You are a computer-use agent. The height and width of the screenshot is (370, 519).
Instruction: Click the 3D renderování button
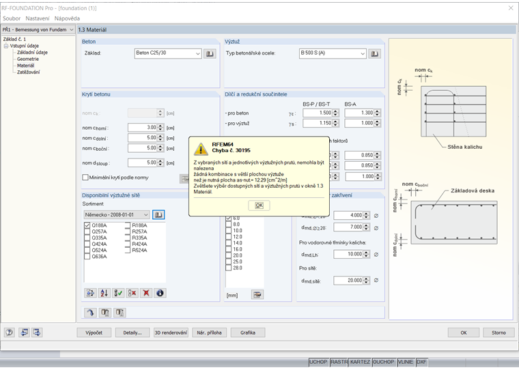[x=171, y=332]
